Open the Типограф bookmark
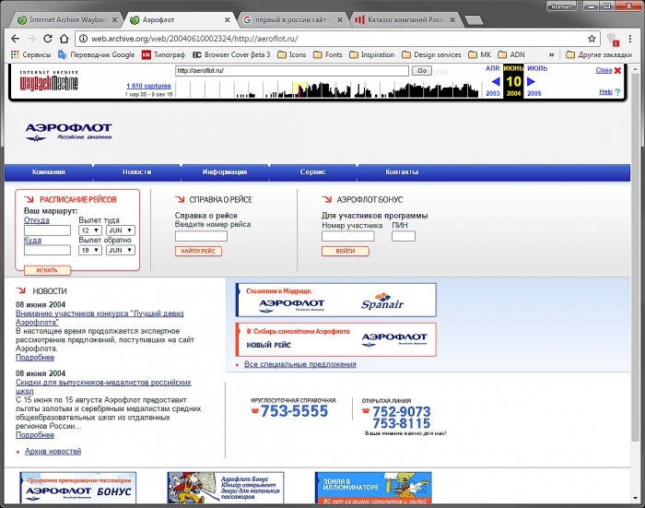Screen dimensions: 645x508 coord(163,54)
